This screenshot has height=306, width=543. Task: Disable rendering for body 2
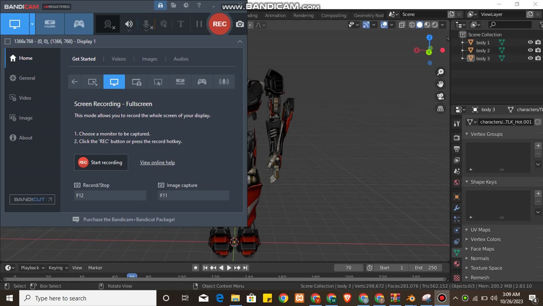pyautogui.click(x=538, y=50)
